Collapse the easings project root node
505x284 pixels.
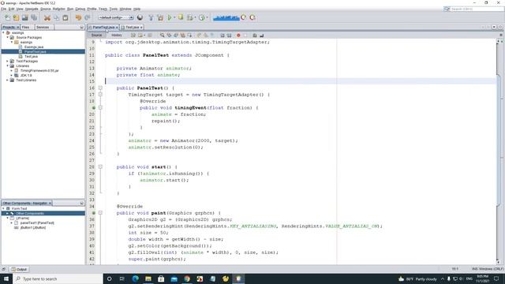[3, 33]
